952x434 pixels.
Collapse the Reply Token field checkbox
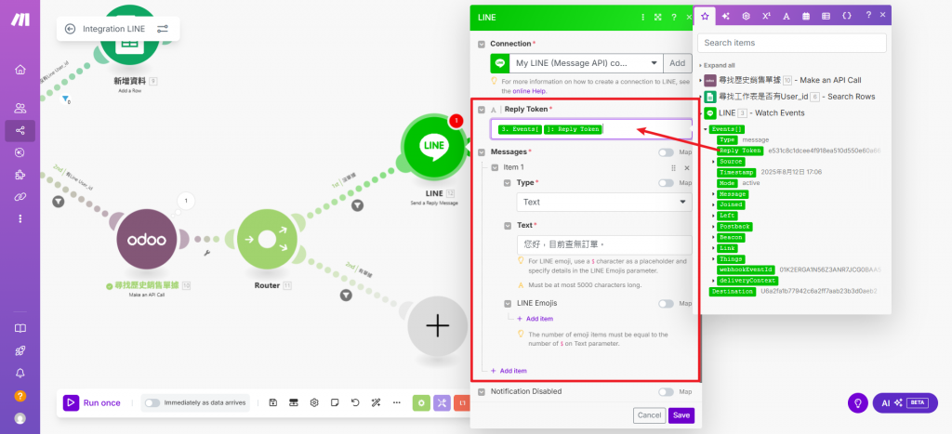[x=482, y=110]
